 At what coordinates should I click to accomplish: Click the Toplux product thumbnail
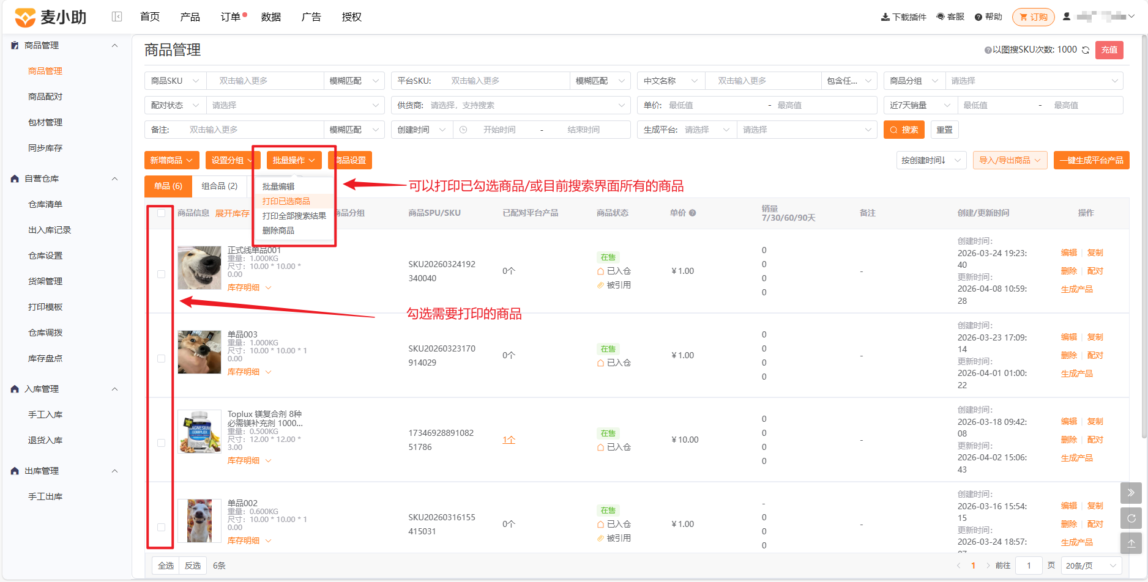199,432
